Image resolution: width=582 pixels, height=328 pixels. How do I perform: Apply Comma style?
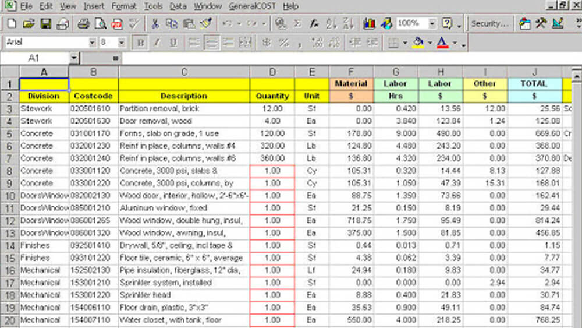tap(300, 44)
